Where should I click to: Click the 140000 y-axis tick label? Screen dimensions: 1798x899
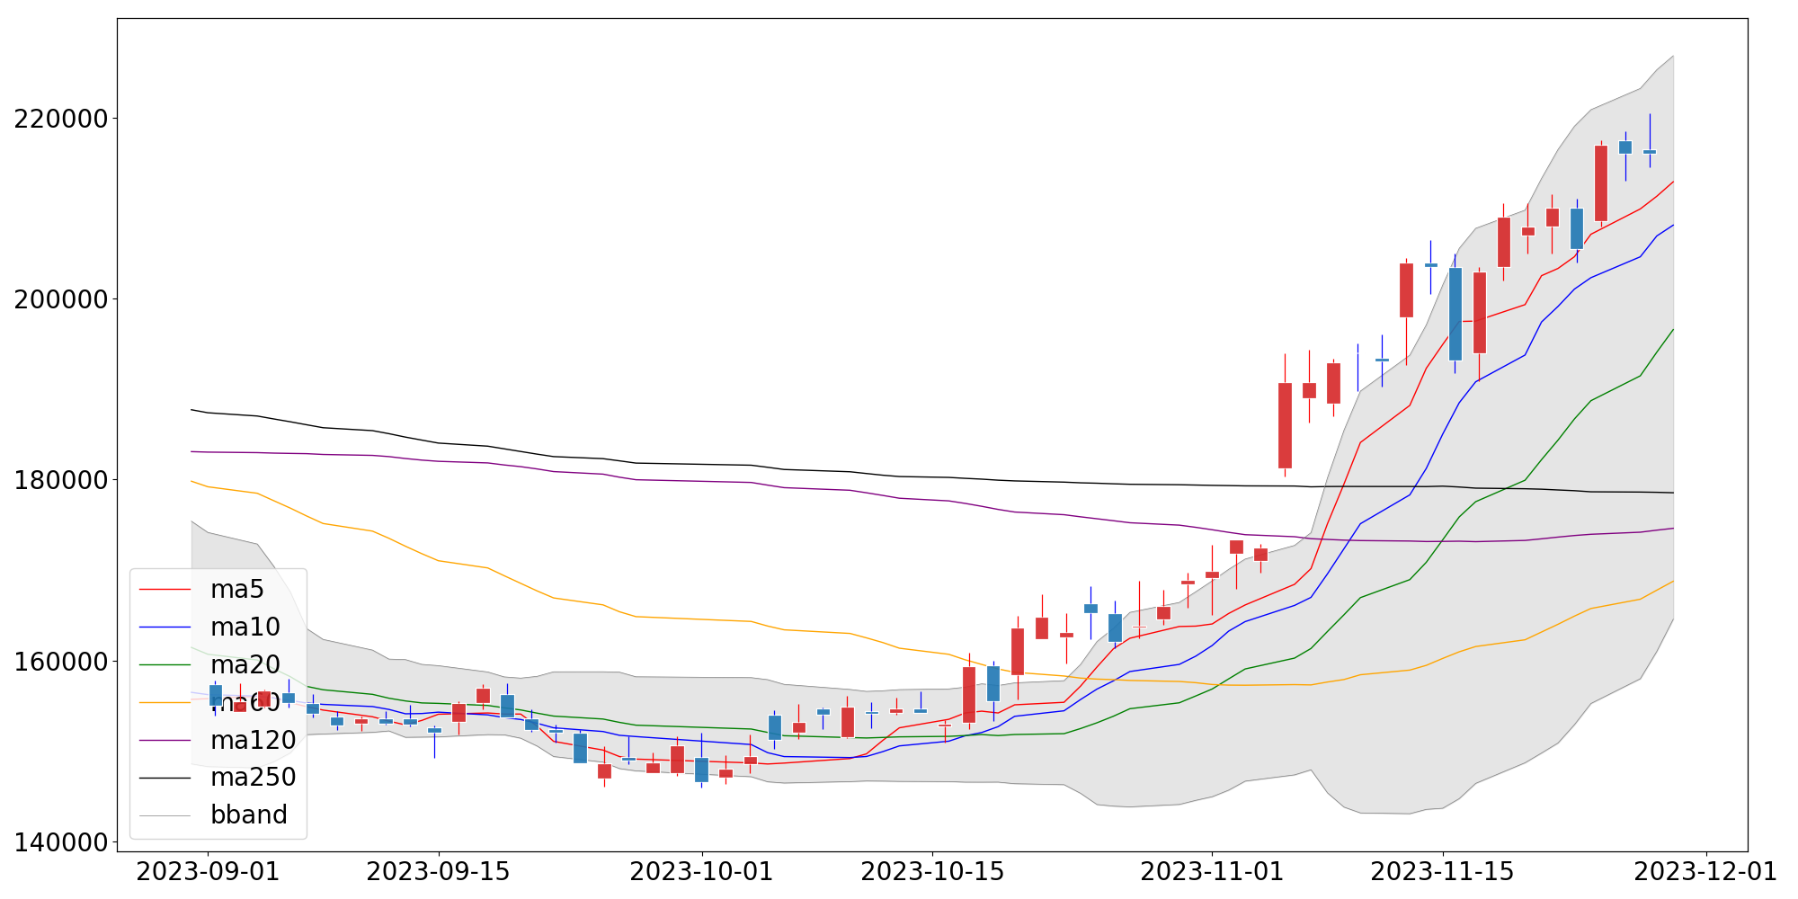click(61, 842)
